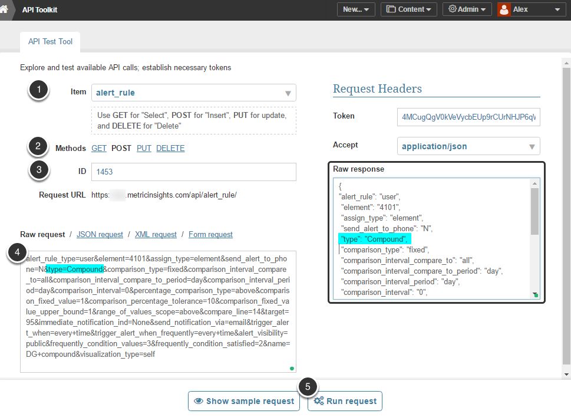Select the GET method
Screen dimensions: 571x417
[x=99, y=149]
